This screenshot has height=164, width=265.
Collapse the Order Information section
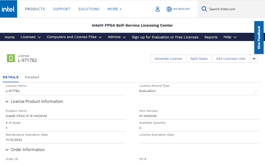click(x=7, y=150)
